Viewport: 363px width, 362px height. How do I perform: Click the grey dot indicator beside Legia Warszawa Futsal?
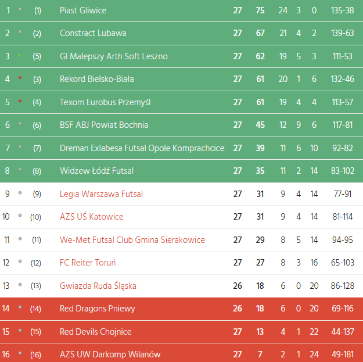point(20,192)
